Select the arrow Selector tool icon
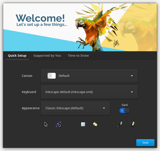This screenshot has height=151, width=160. click(x=46, y=124)
